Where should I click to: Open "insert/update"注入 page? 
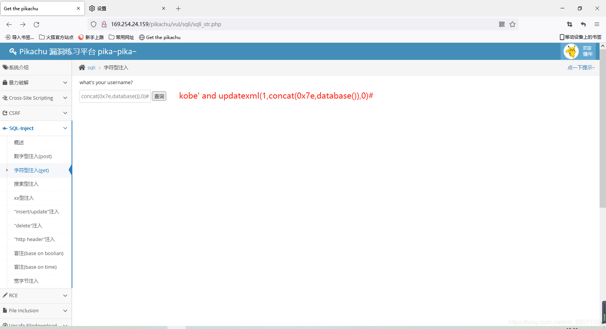tap(36, 211)
